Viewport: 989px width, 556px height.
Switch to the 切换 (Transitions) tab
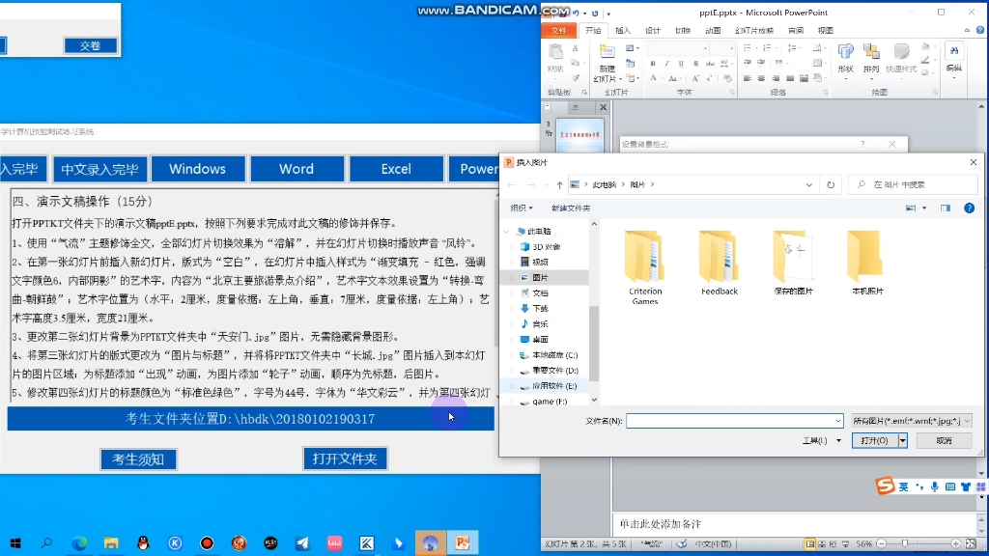(683, 31)
